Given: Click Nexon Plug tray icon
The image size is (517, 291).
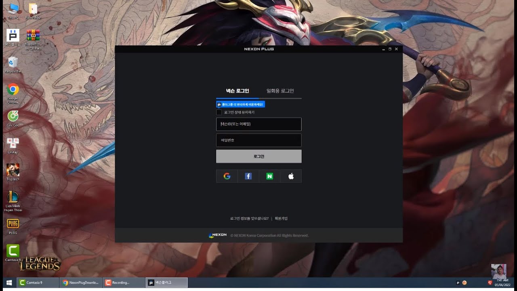Looking at the screenshot, I should (458, 283).
